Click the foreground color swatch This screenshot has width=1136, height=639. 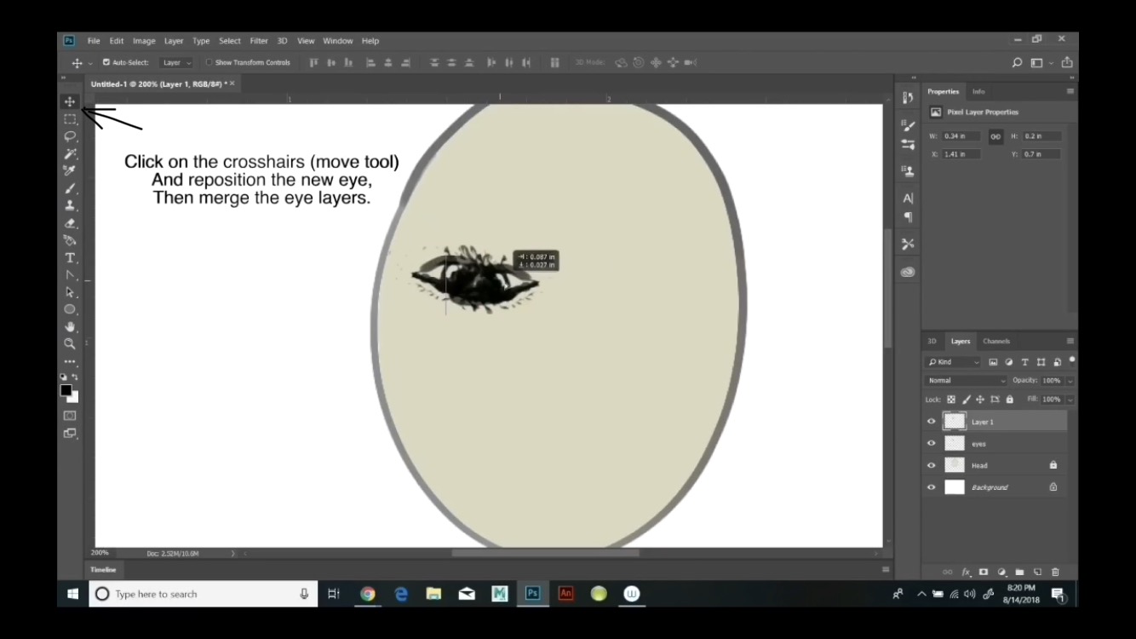(x=66, y=391)
